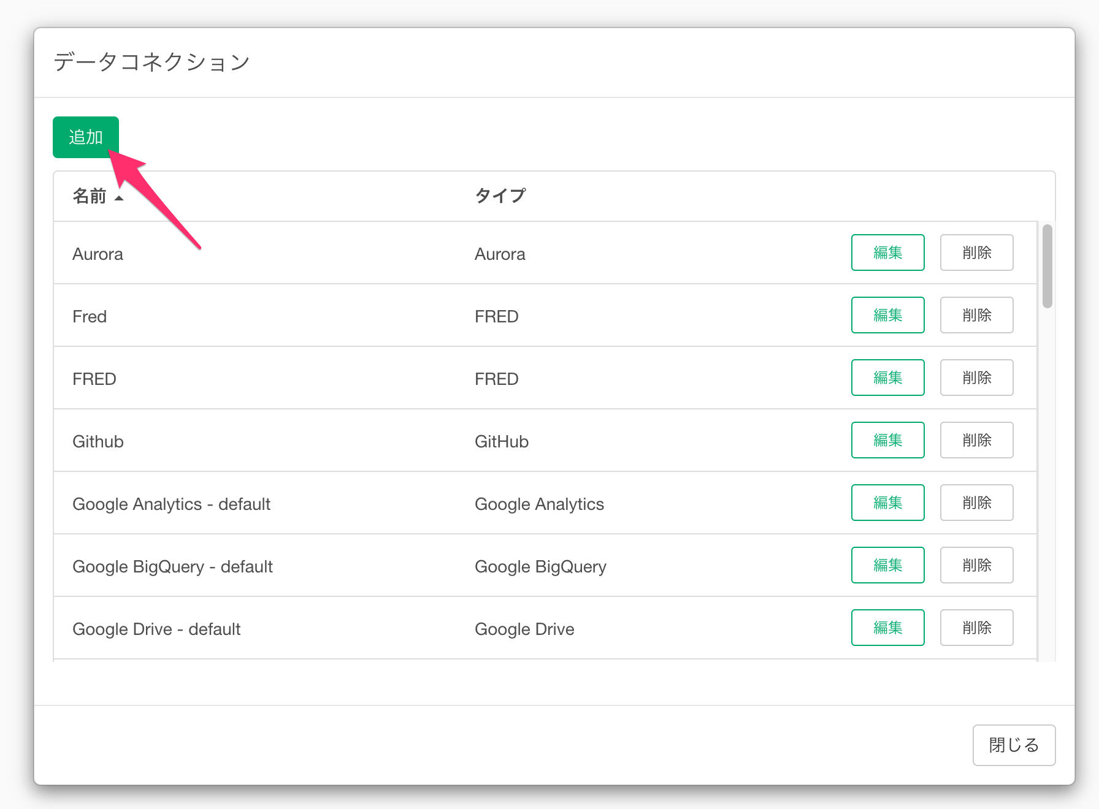
Task: Click the タイプ column header
Action: point(500,196)
